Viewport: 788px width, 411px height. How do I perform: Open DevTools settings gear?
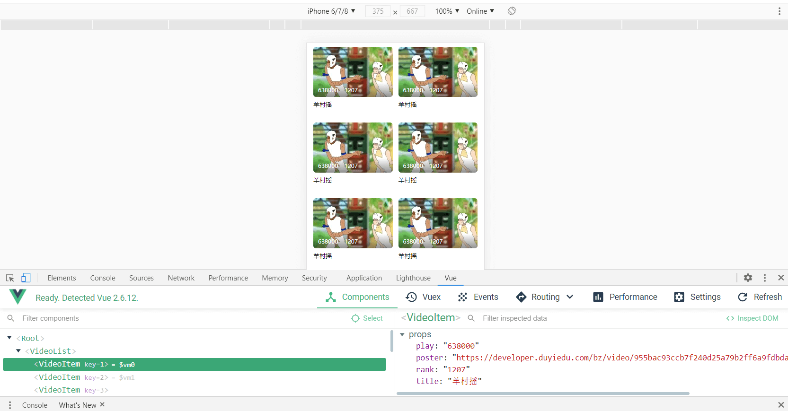click(x=748, y=278)
